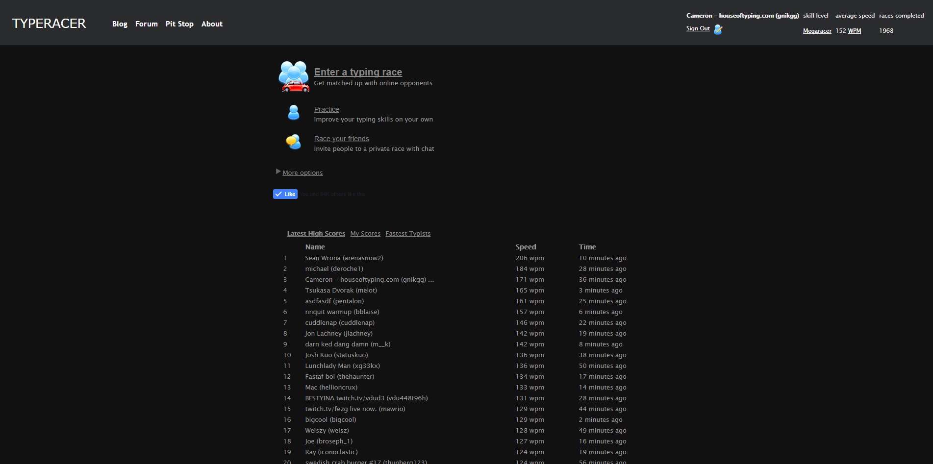933x464 pixels.
Task: Click Weiszy (weisz) name
Action: 327,431
